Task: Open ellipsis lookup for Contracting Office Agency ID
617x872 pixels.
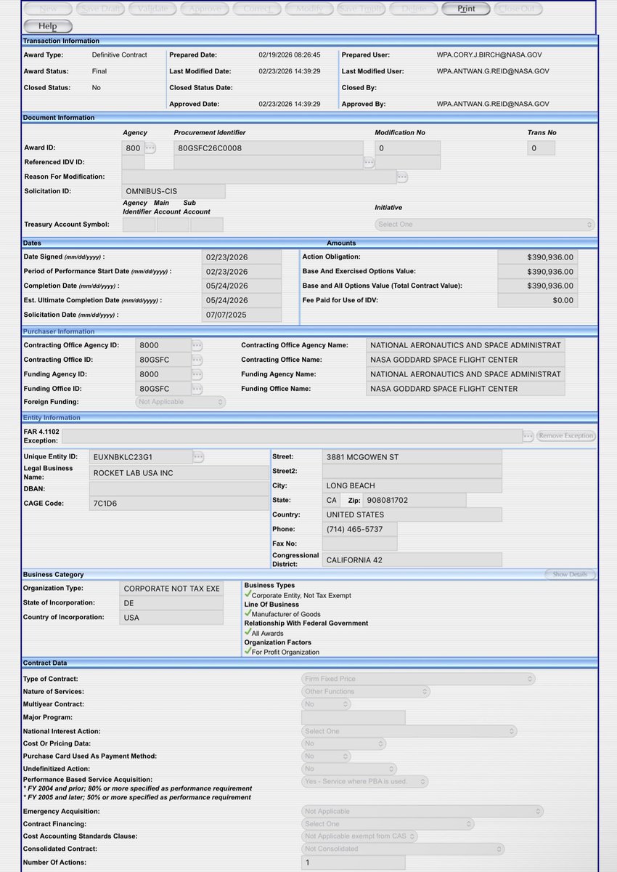Action: (x=197, y=345)
